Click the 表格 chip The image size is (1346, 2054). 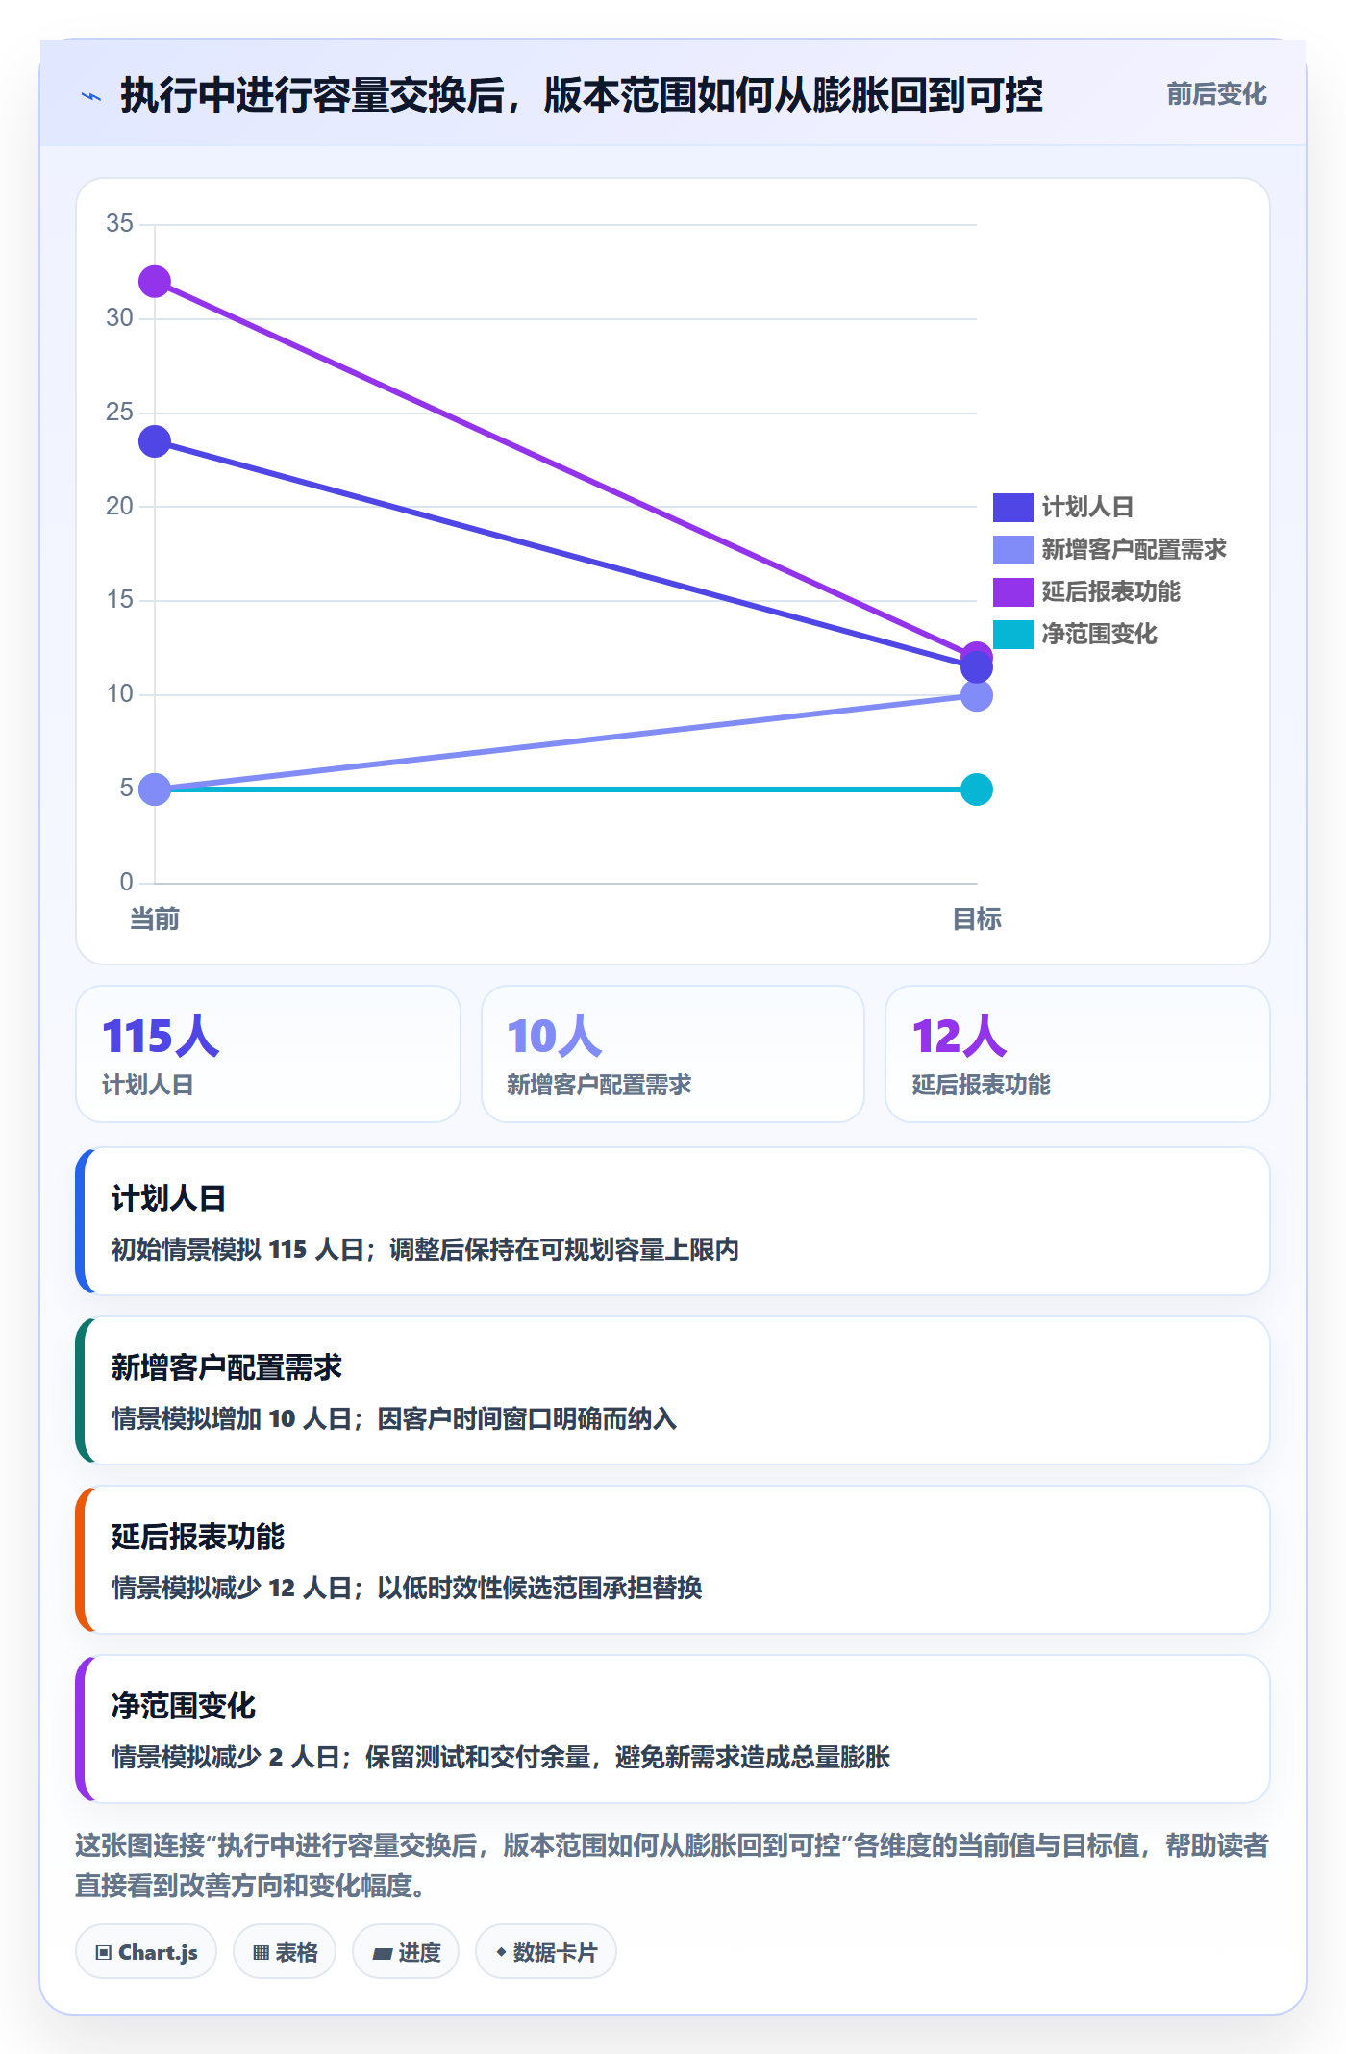click(285, 1952)
